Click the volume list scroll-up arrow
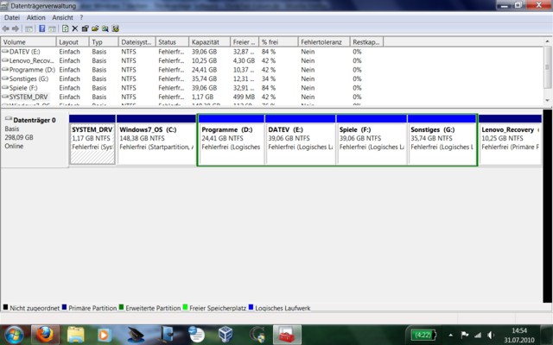 (x=547, y=42)
